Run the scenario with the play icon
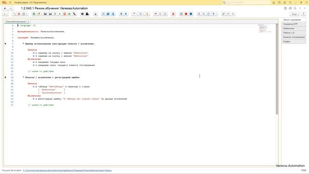Viewport: 309px width, 174px height. click(60, 14)
